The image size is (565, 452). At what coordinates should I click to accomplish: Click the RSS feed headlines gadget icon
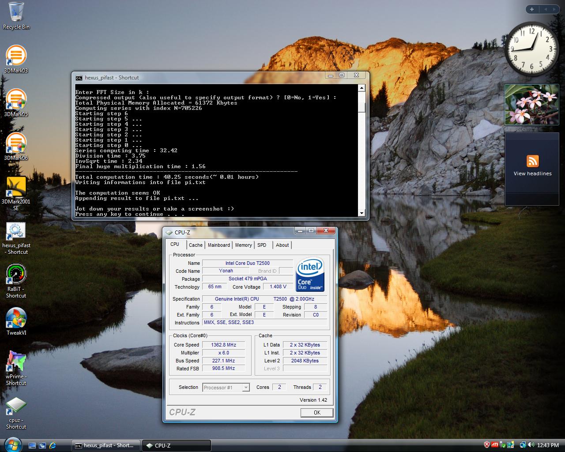(533, 161)
